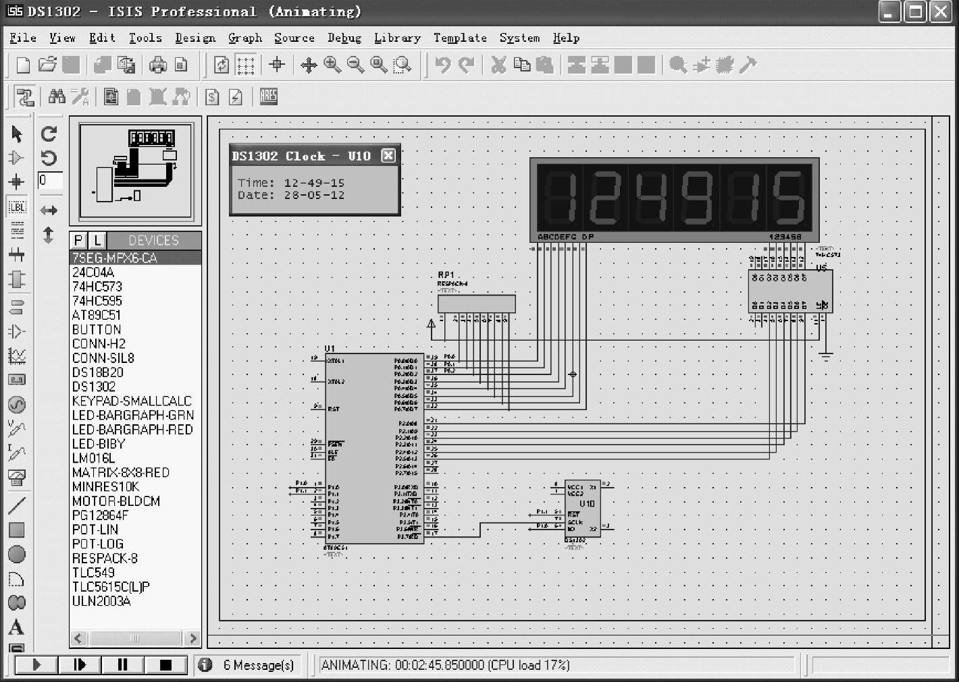
Task: Select the text script A tool
Action: pyautogui.click(x=16, y=627)
